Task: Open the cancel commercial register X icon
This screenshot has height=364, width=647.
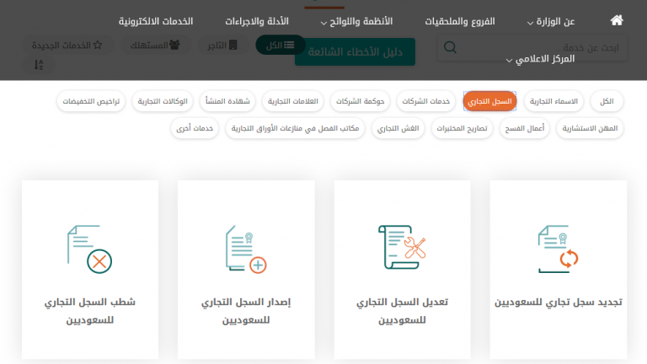Action: click(89, 249)
